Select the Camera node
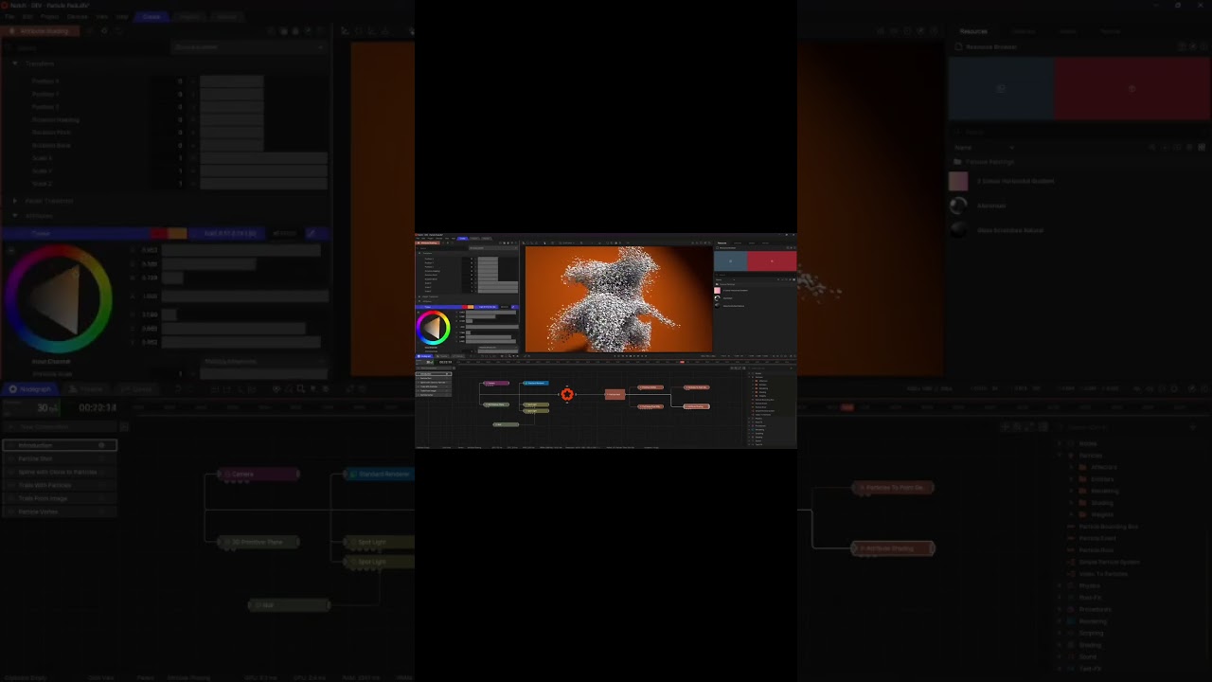 click(258, 474)
